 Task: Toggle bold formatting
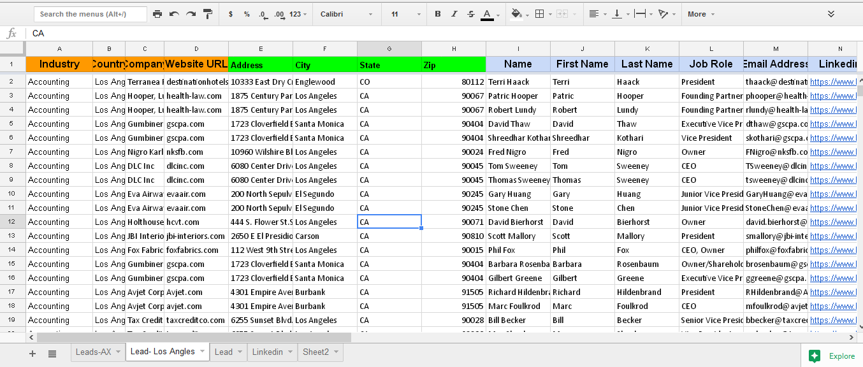437,13
